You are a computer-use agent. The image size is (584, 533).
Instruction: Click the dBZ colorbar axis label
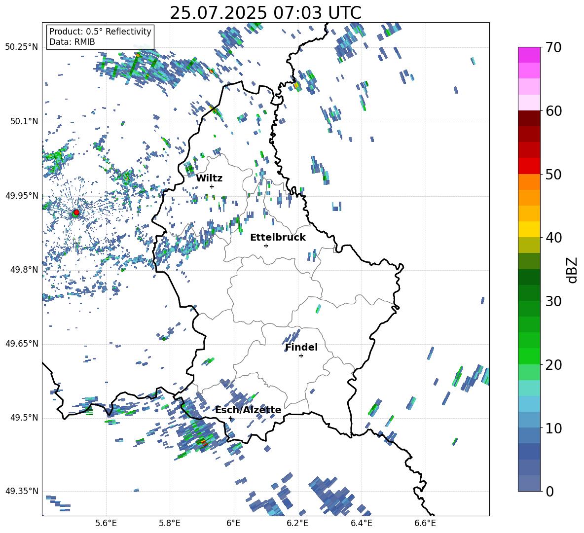click(x=573, y=270)
